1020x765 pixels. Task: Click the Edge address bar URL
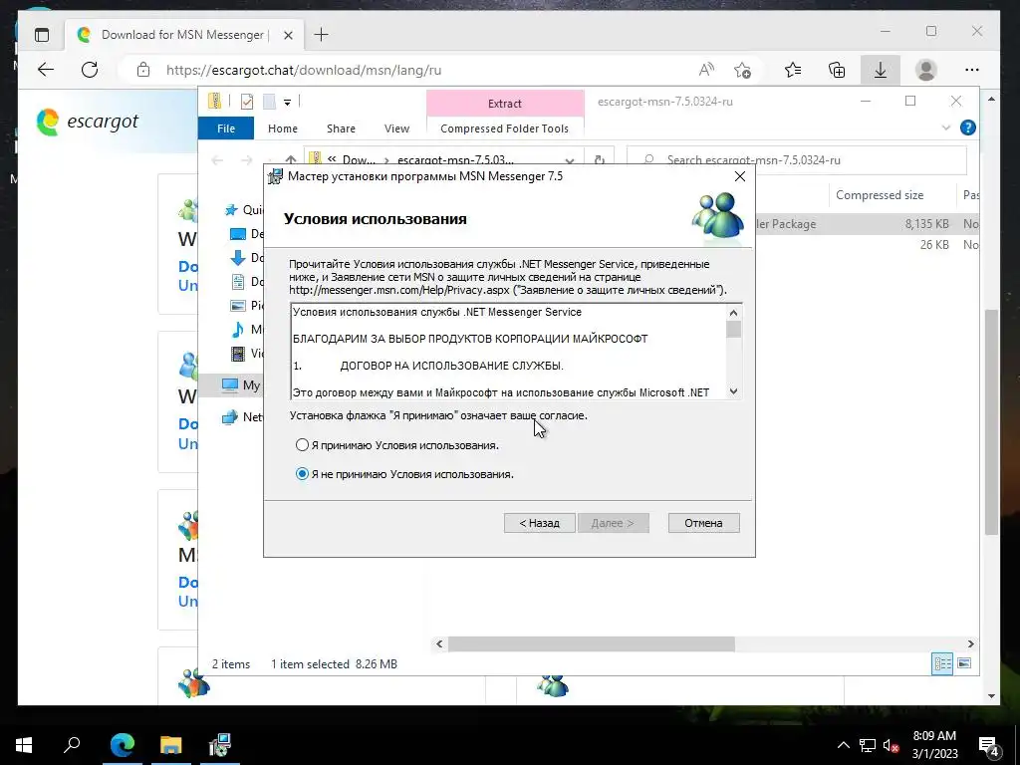(x=303, y=70)
